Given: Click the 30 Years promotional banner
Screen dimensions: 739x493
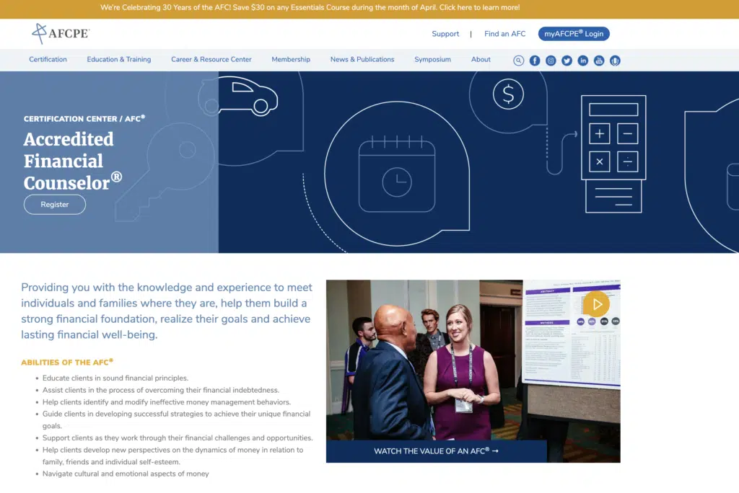Looking at the screenshot, I should (x=310, y=8).
